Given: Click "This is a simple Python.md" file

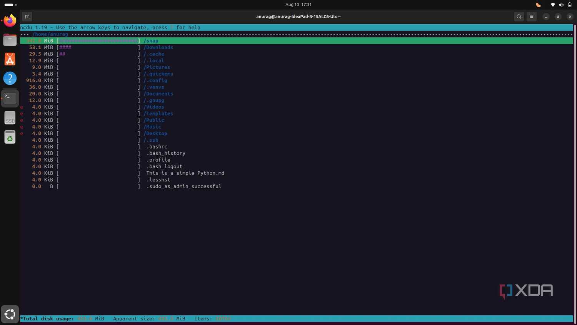Looking at the screenshot, I should tap(185, 173).
